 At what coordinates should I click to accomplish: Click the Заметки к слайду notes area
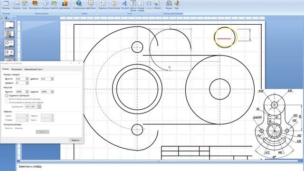(160, 167)
